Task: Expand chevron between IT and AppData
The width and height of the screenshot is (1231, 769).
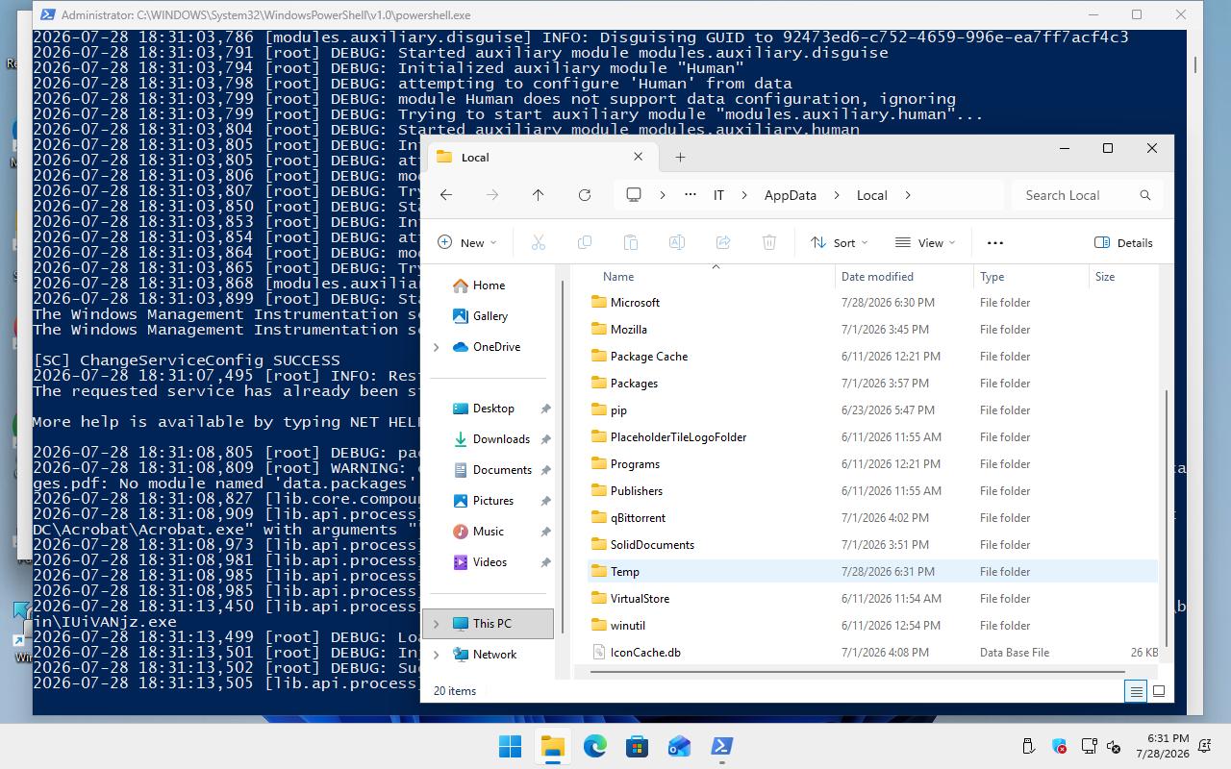Action: point(744,195)
